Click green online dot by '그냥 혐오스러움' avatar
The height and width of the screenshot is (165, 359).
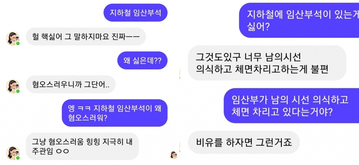point(18,158)
